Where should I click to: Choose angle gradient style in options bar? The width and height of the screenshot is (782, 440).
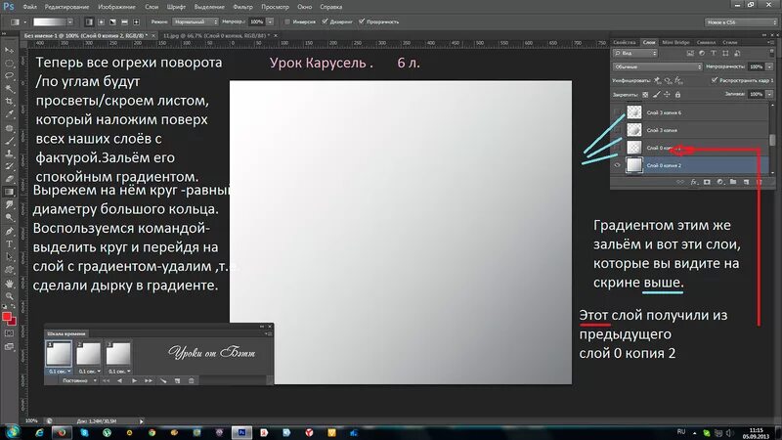(112, 22)
